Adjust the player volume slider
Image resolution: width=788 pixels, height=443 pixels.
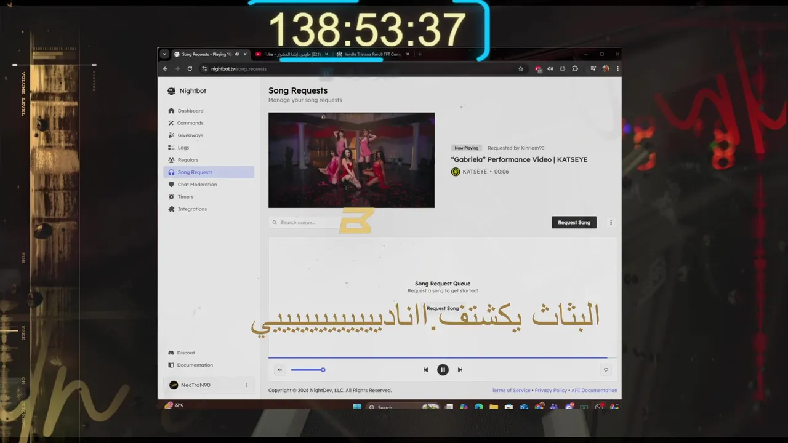click(x=308, y=370)
